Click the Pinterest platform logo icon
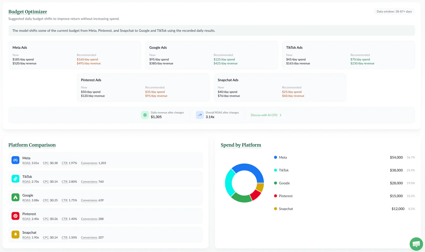This screenshot has width=425, height=252. point(15,216)
